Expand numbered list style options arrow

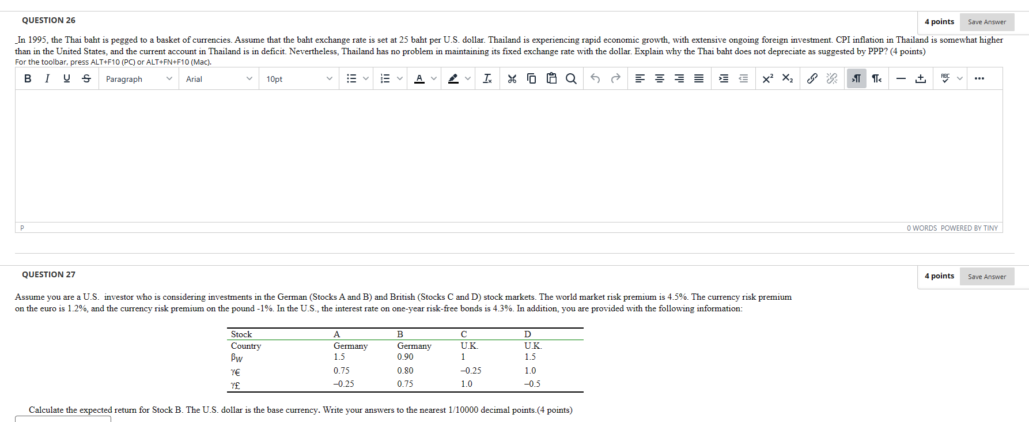400,78
